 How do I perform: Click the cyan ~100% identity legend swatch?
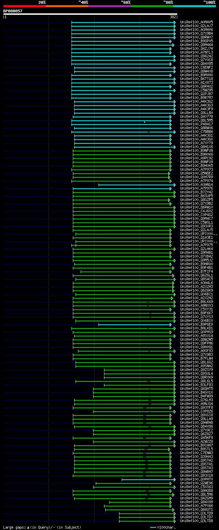(x=194, y=6)
